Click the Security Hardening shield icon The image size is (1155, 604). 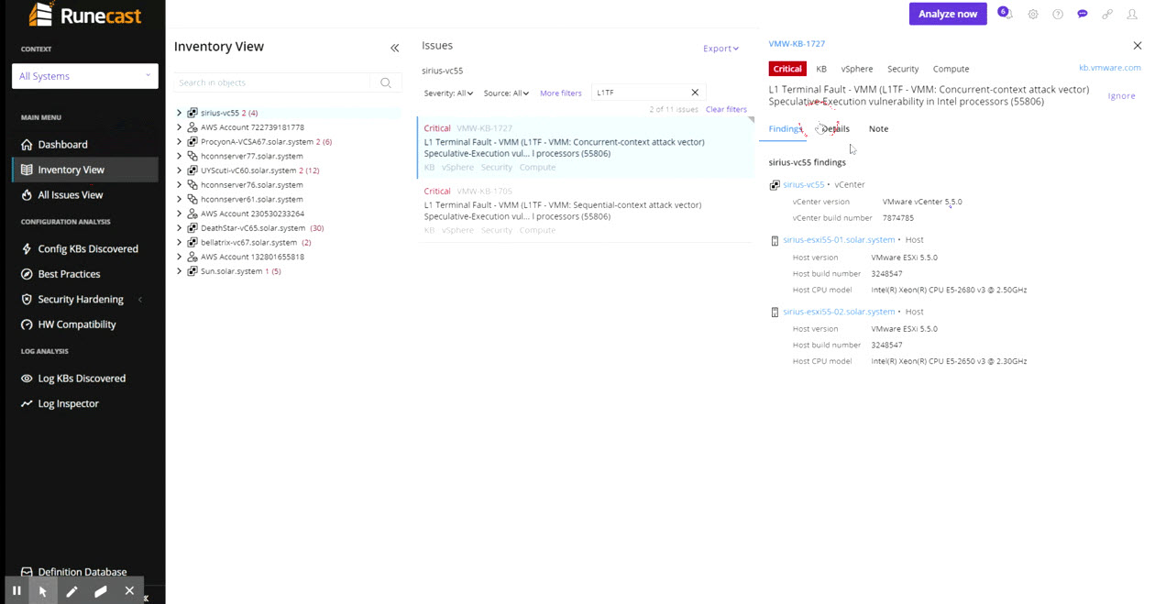(x=27, y=300)
